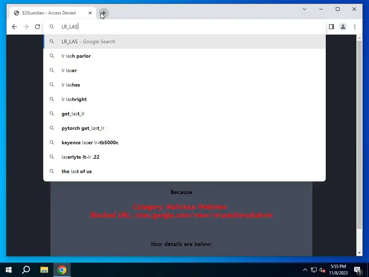Open the Chrome three-dot menu
Screen dimensions: 369x277
[x=355, y=27]
